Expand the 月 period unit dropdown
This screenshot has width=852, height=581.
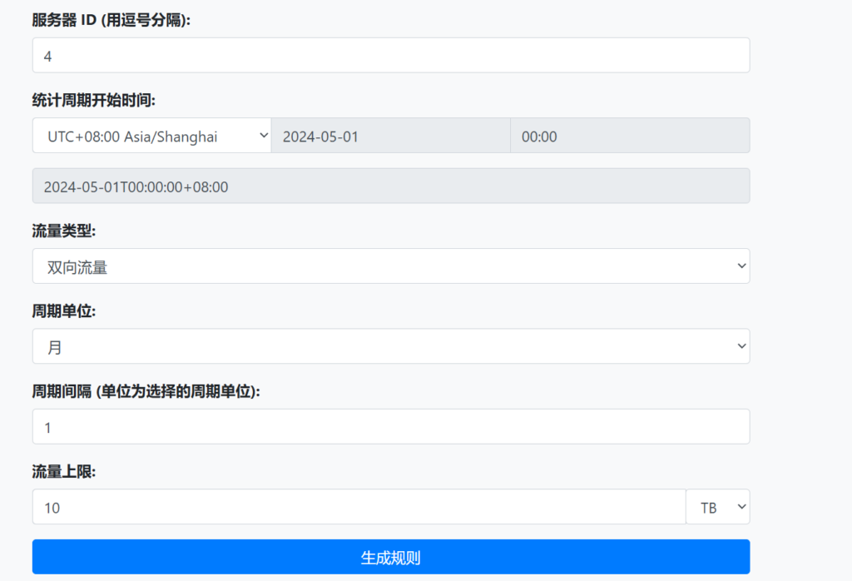point(391,346)
